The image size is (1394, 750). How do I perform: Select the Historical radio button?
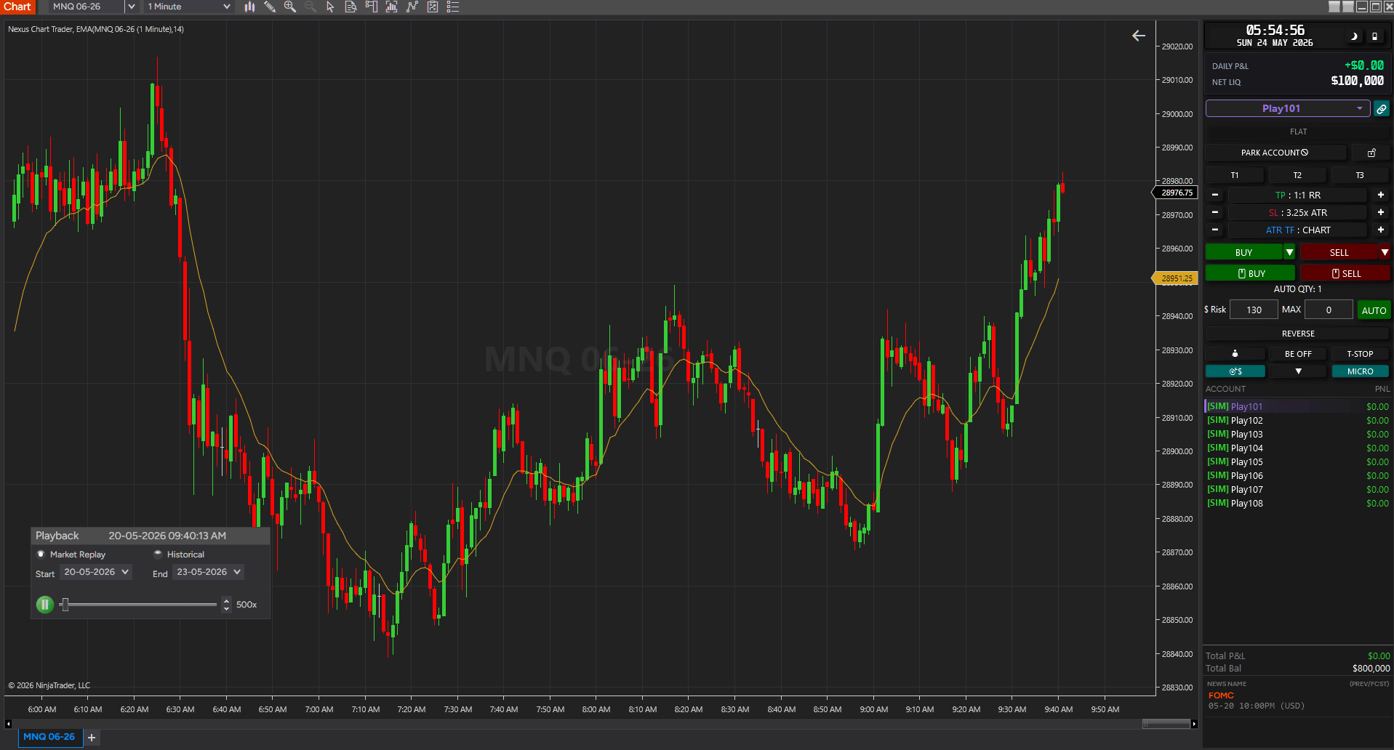(x=158, y=554)
